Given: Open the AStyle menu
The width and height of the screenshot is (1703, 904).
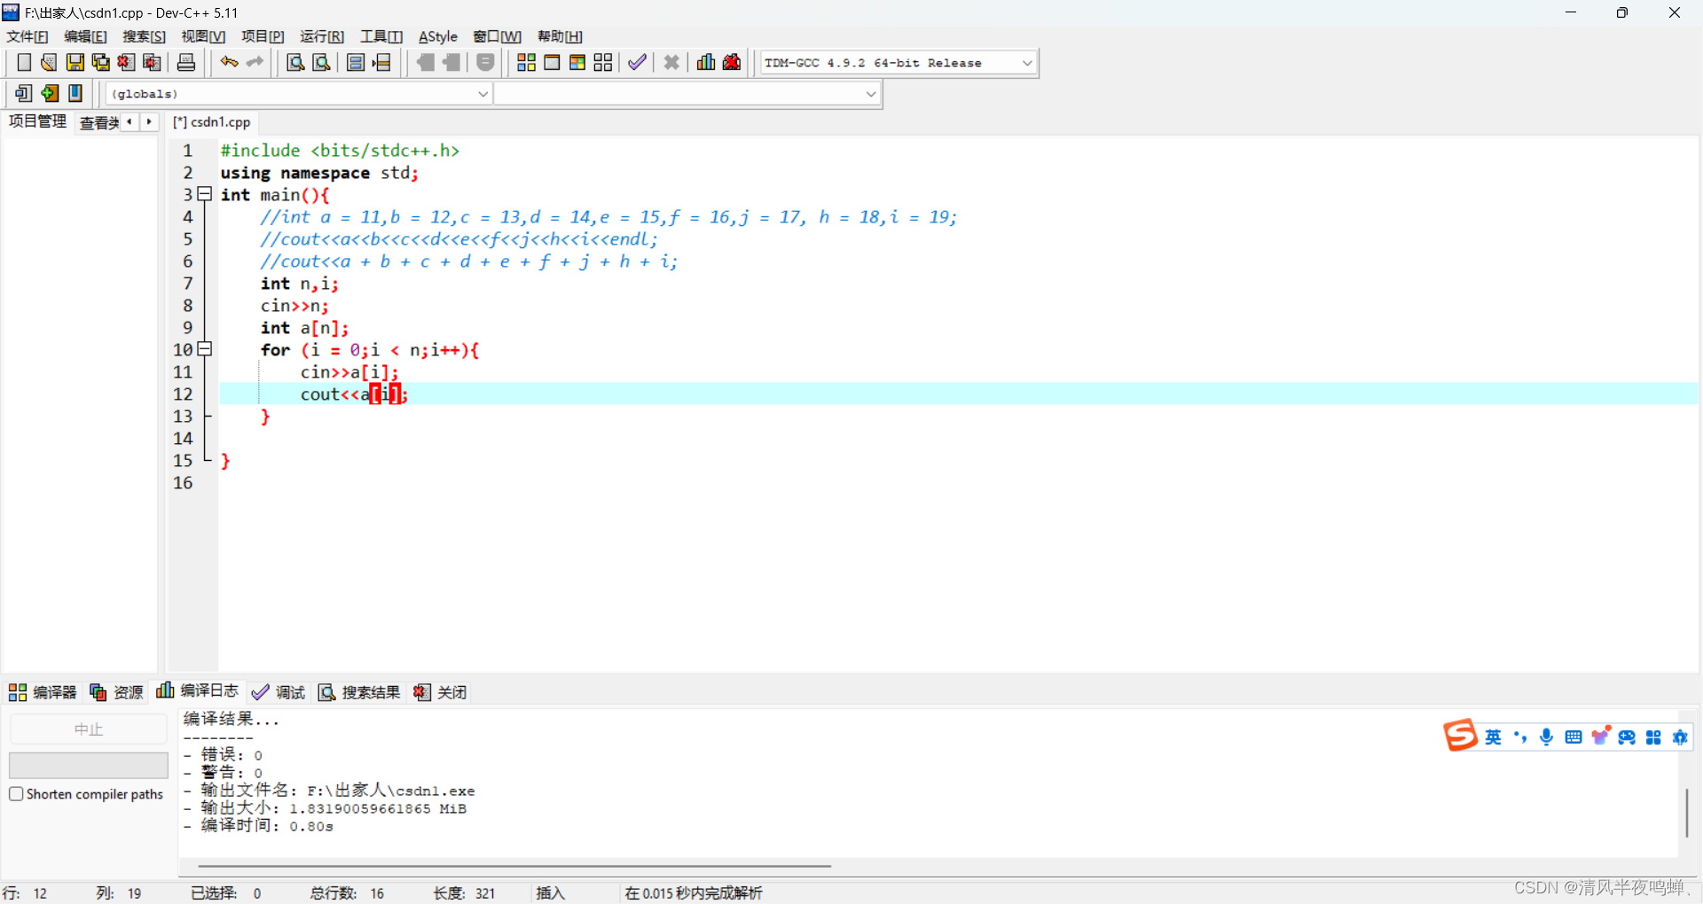Looking at the screenshot, I should [x=438, y=36].
